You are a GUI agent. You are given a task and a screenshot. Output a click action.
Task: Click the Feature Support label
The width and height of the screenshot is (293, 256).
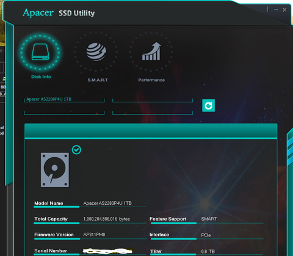point(168,219)
